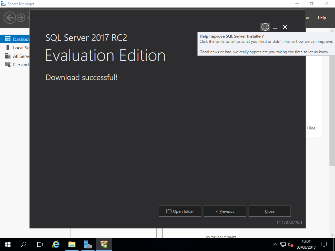This screenshot has width=335, height=251.
Task: Open File Explorer from the taskbar
Action: 72,244
